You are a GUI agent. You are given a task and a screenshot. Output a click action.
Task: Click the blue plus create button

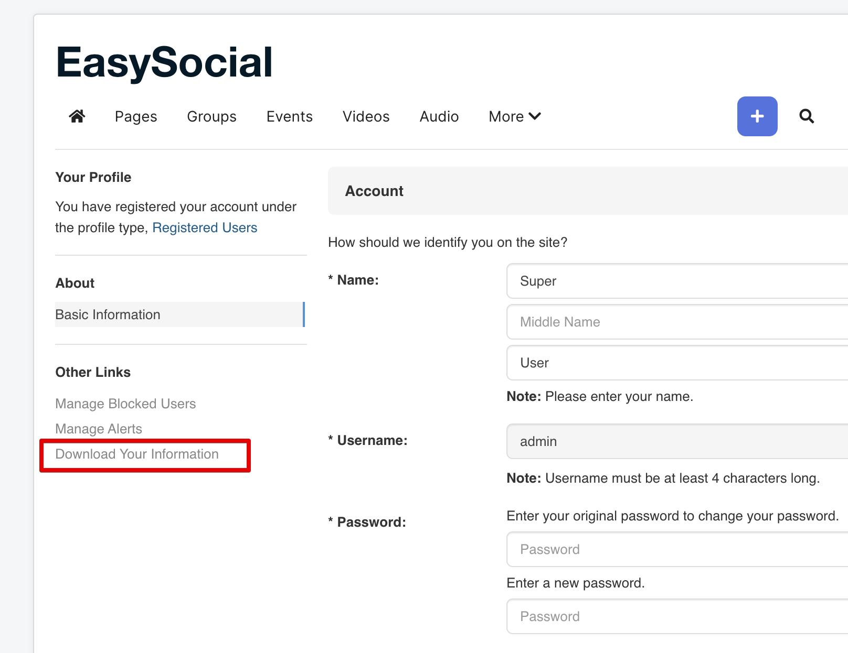[757, 116]
